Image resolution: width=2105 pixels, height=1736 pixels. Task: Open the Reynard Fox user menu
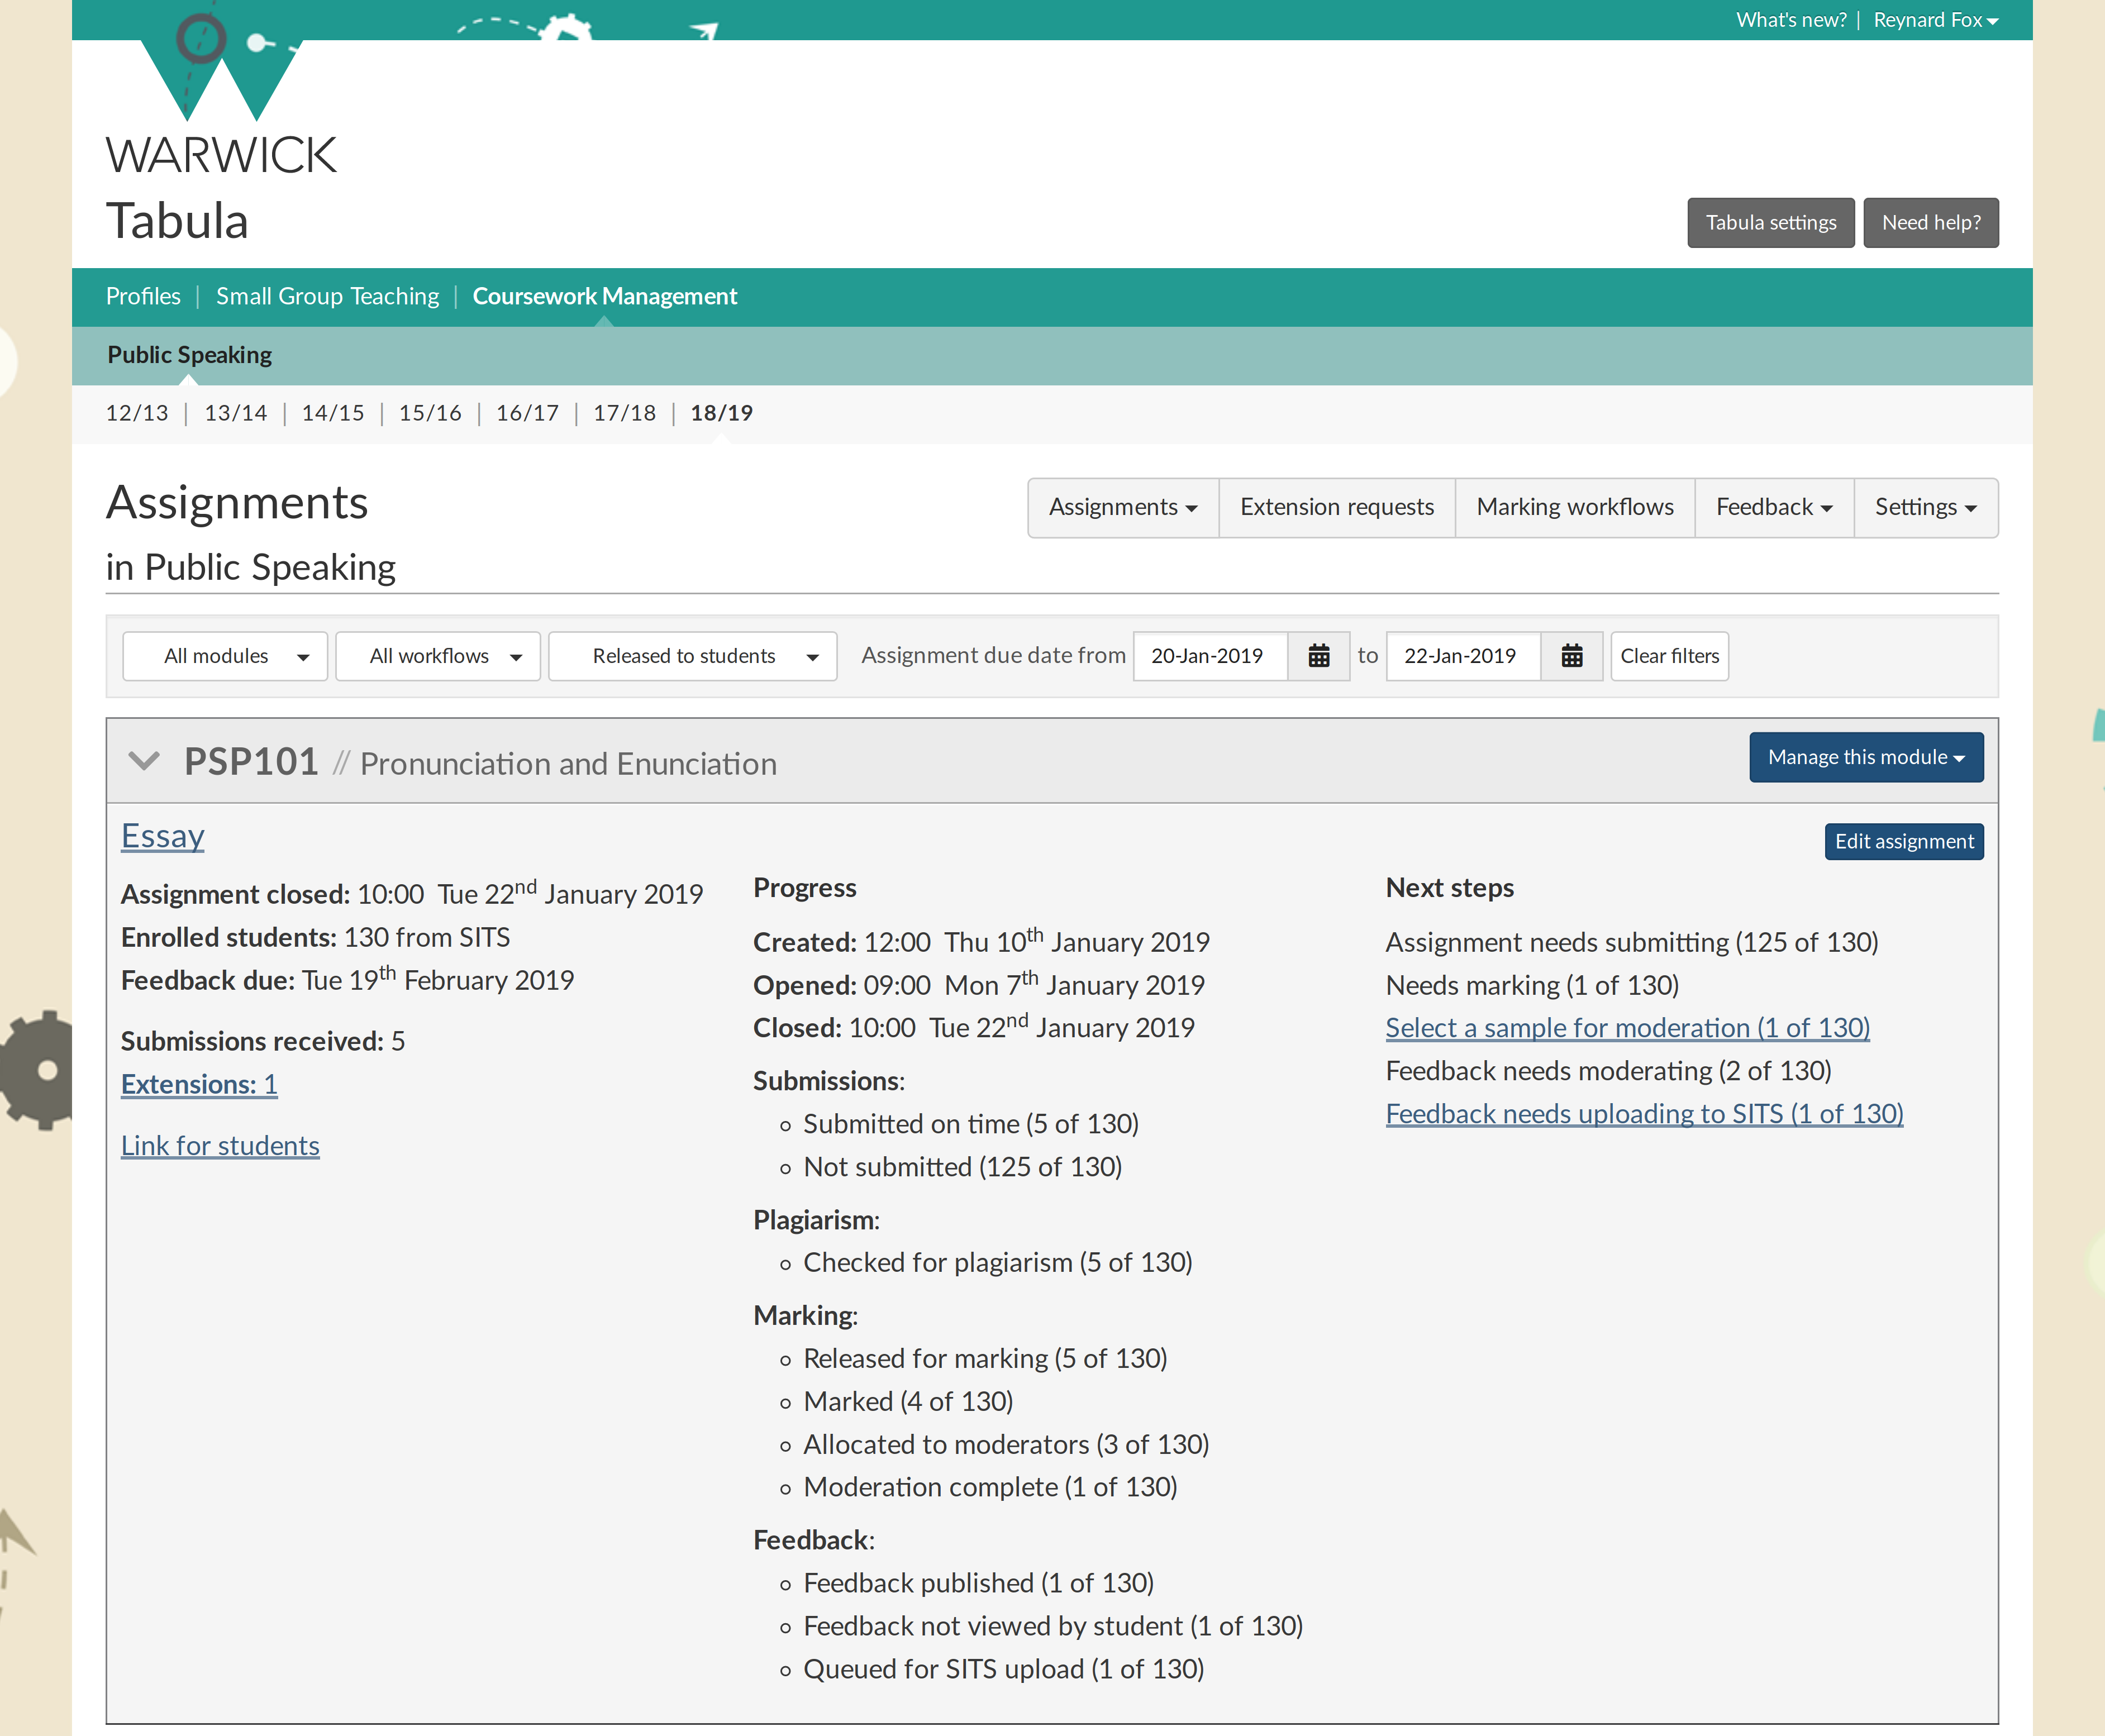click(x=1935, y=20)
